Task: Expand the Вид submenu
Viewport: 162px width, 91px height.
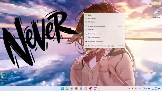Action: [104, 15]
